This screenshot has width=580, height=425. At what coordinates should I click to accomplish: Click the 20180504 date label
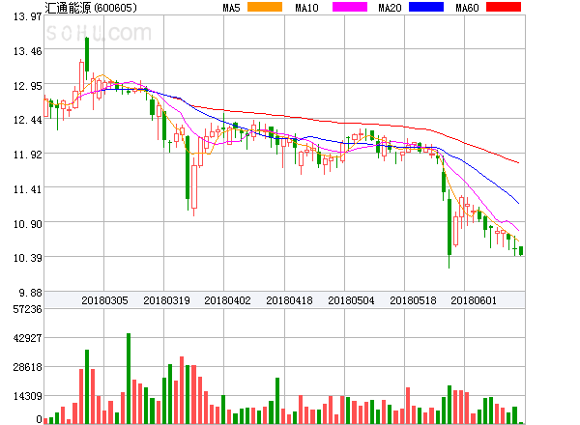pyautogui.click(x=351, y=300)
